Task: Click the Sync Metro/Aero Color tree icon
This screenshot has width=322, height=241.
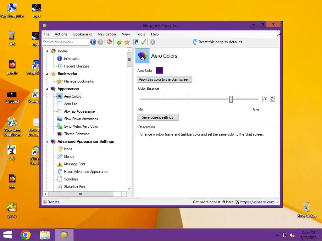Action: 60,126
